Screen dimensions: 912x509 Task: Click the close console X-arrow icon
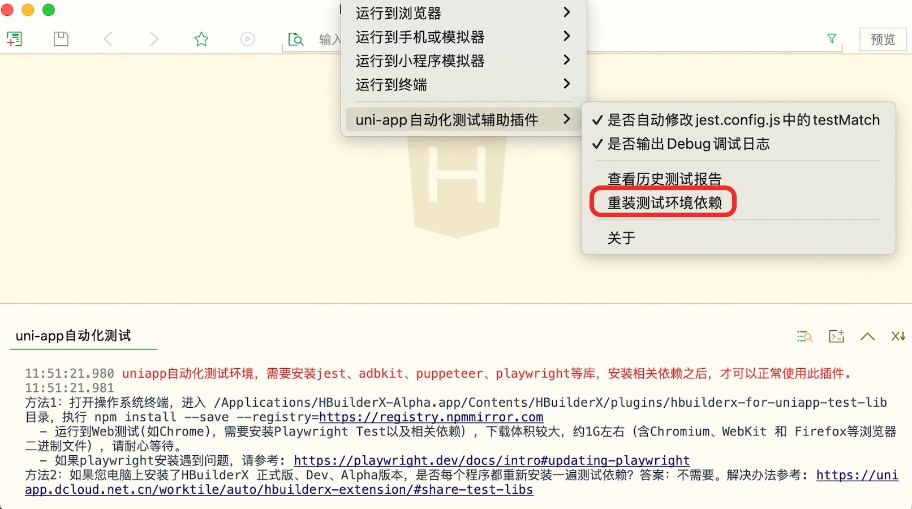[898, 337]
